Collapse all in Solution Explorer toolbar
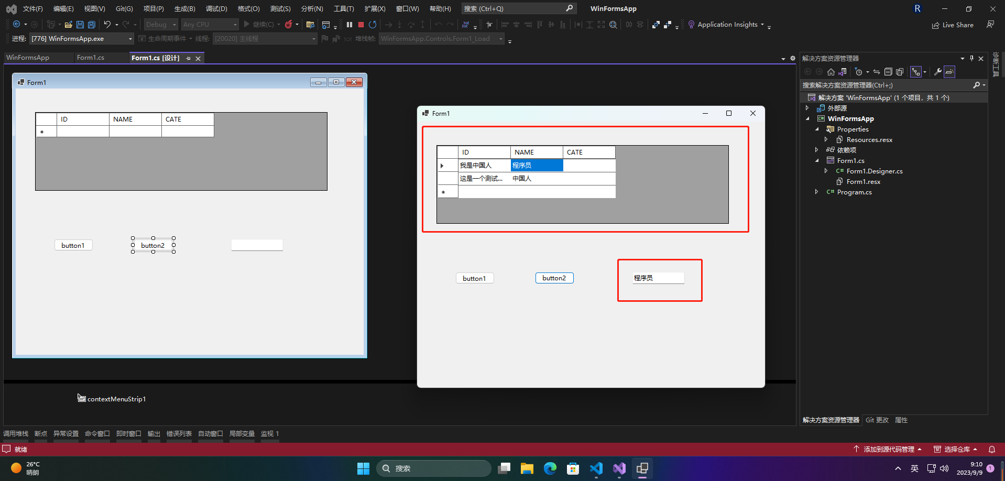This screenshot has width=1005, height=481. point(888,72)
